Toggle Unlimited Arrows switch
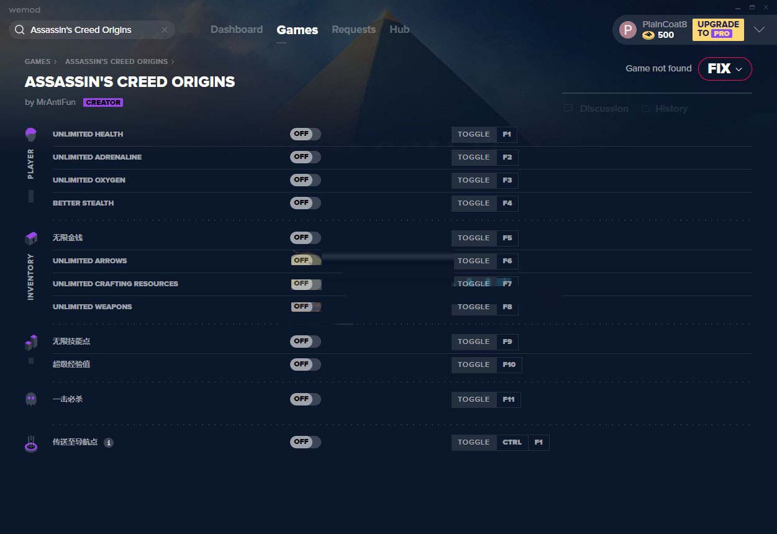The height and width of the screenshot is (534, 777). coord(306,261)
